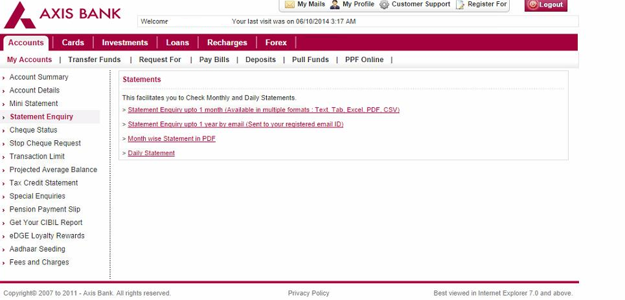Screen dimensions: 625x300
Task: Click the Customer Support gear icon
Action: 384,5
